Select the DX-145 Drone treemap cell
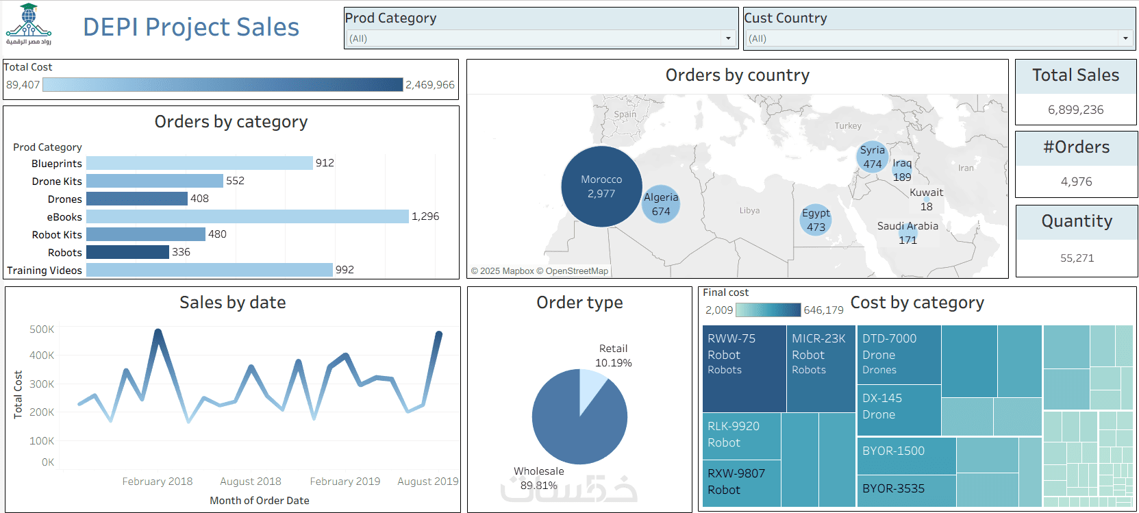The height and width of the screenshot is (513, 1139). pyautogui.click(x=899, y=410)
